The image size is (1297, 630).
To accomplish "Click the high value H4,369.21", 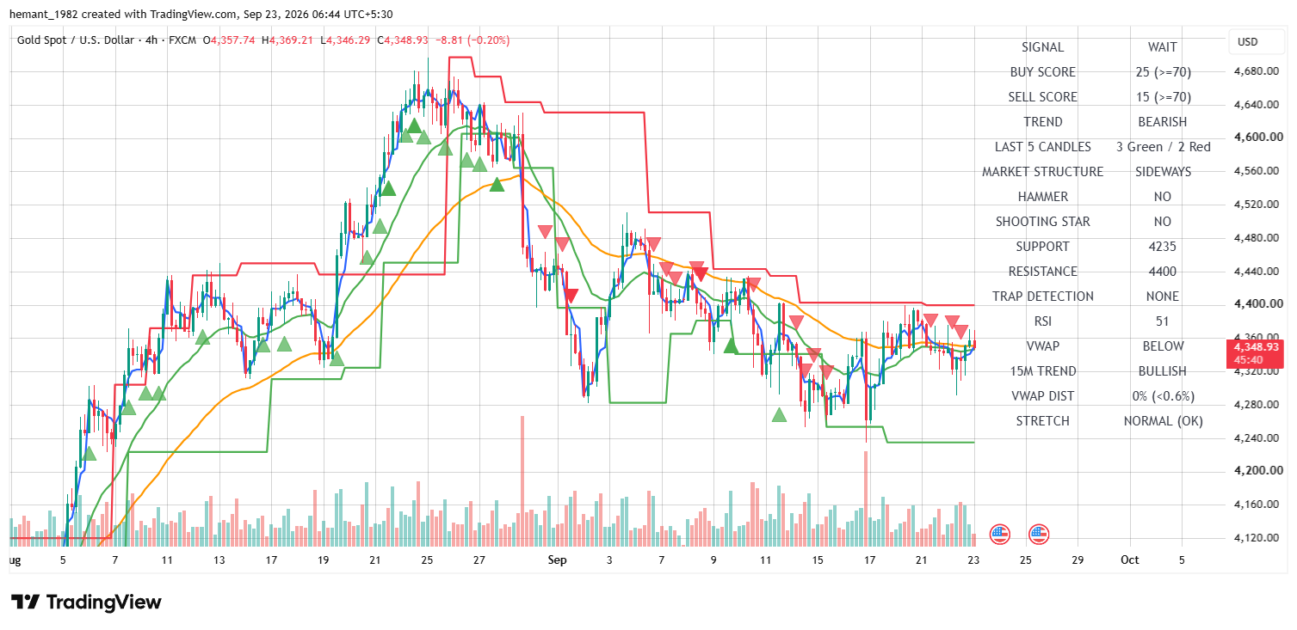I will pos(288,40).
